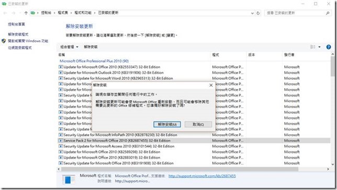Click the horizontal scrollbar right arrow
The height and width of the screenshot is (190, 337).
(328, 169)
